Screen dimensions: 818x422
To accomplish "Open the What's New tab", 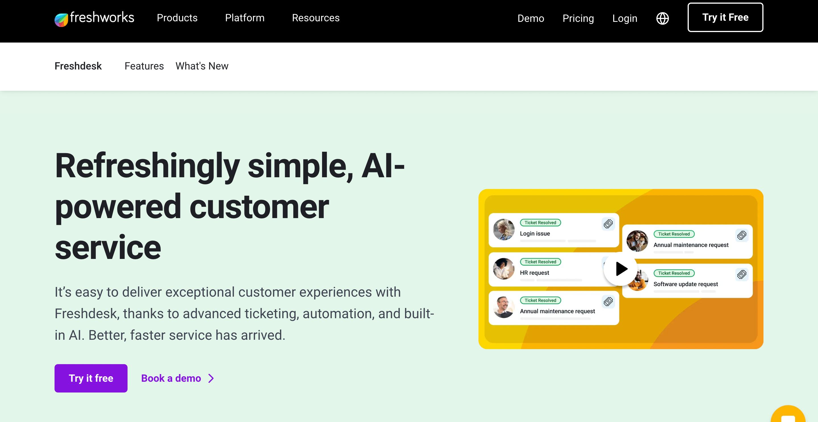I will 202,66.
